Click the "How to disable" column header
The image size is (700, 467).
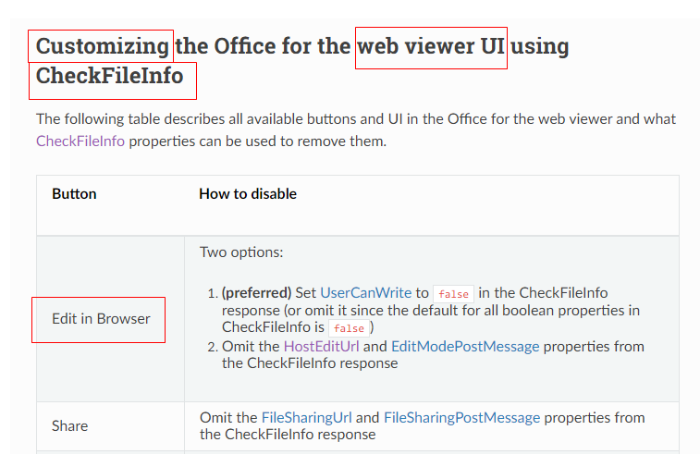click(248, 194)
